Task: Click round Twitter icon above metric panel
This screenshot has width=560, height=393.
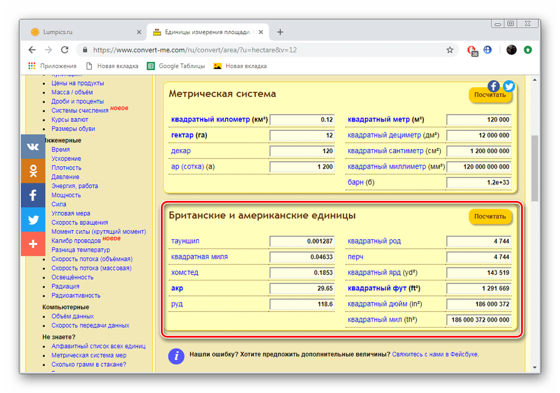Action: coord(509,86)
